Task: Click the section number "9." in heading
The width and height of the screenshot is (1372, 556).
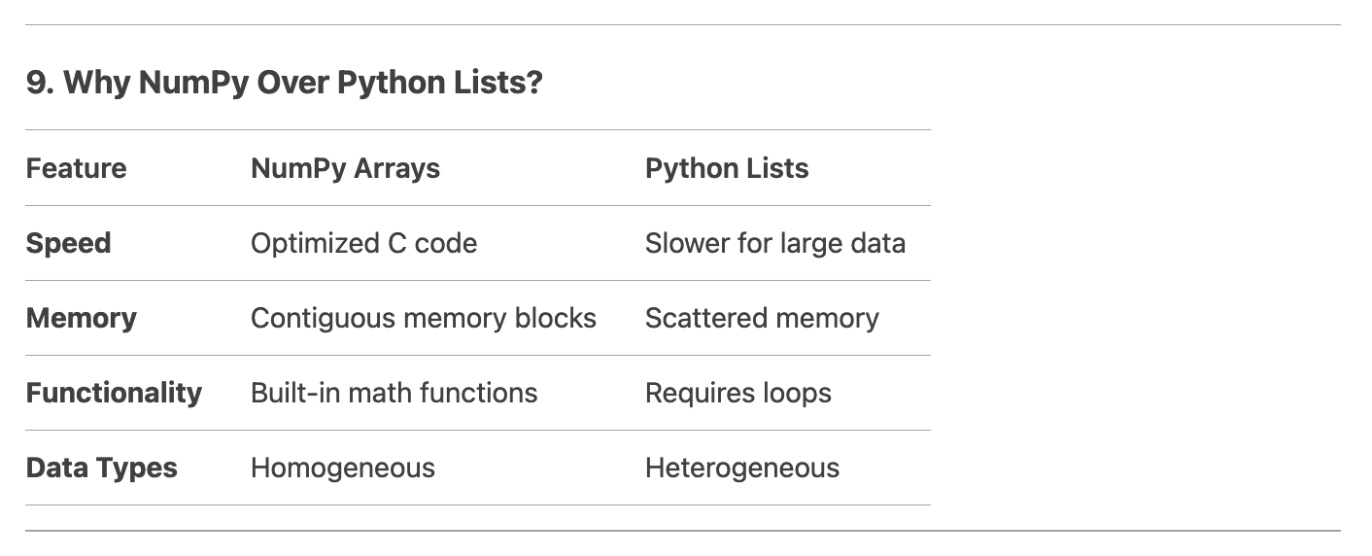Action: coord(40,83)
